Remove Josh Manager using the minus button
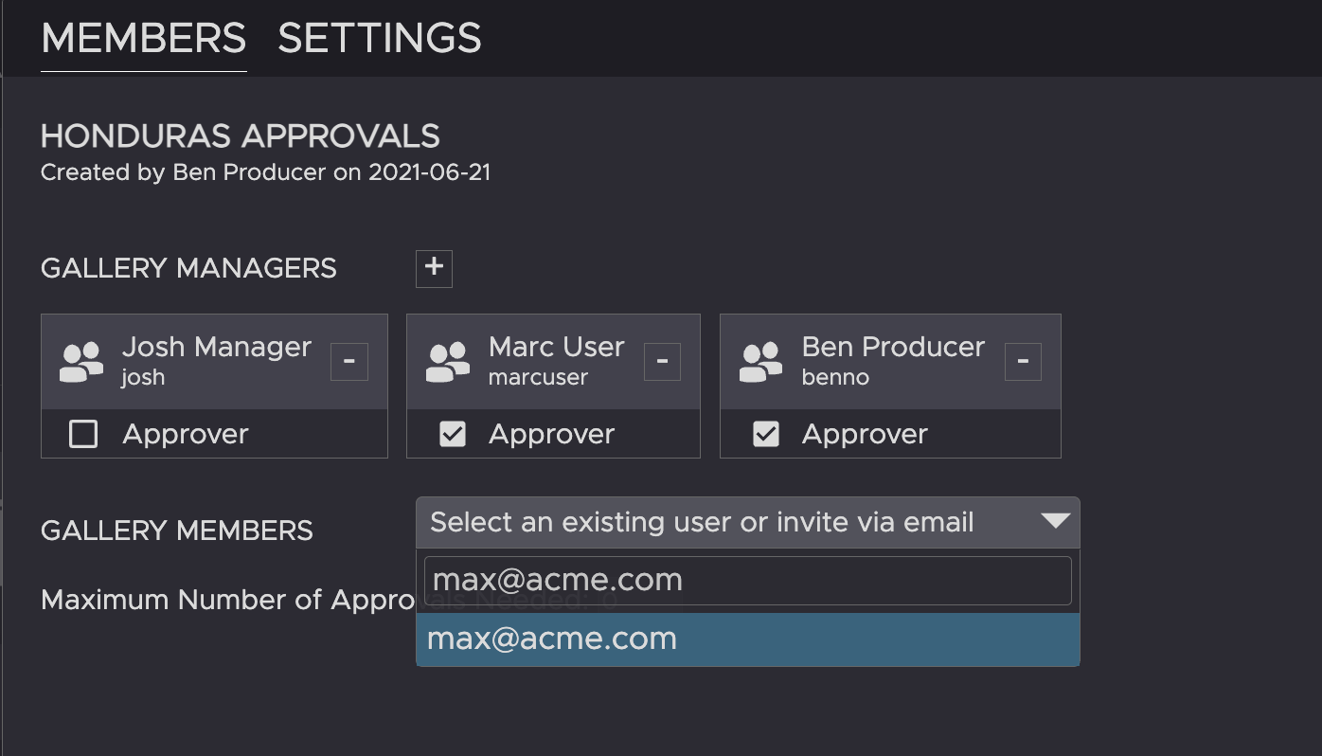1322x756 pixels. click(348, 362)
